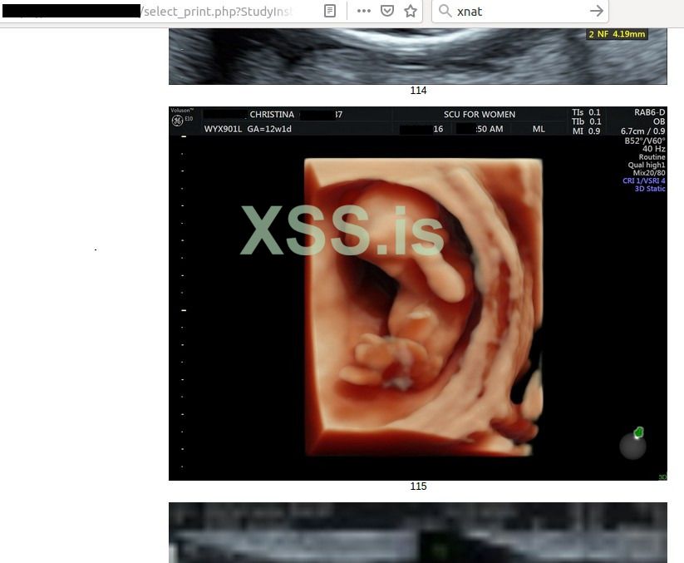Click the 'Mix20/80' setting text
684x563 pixels.
[649, 173]
